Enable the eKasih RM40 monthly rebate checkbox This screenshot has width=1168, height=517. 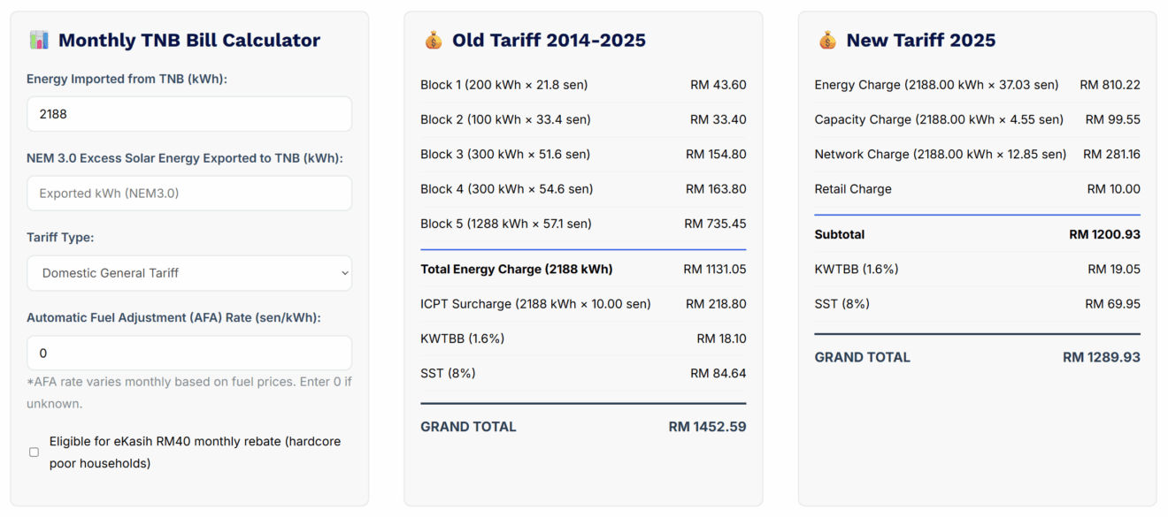(x=33, y=451)
